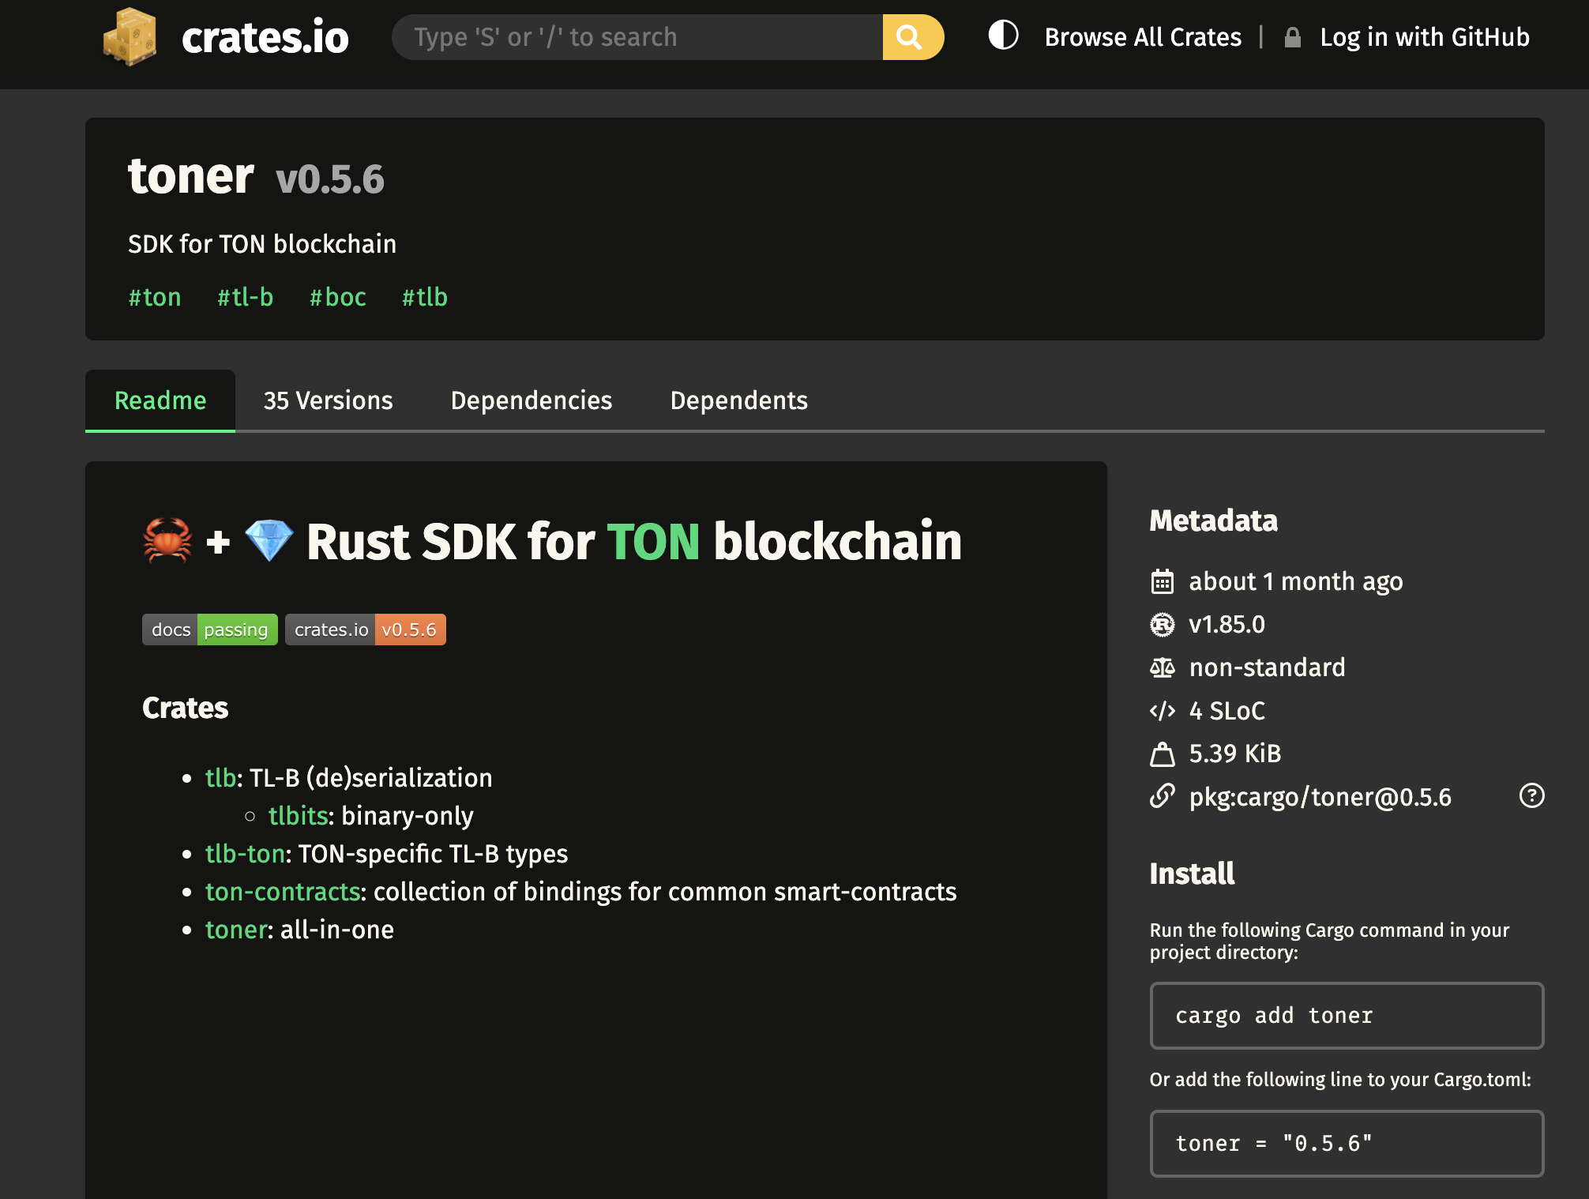
Task: Click the license scales icon near non-standard
Action: click(x=1163, y=667)
